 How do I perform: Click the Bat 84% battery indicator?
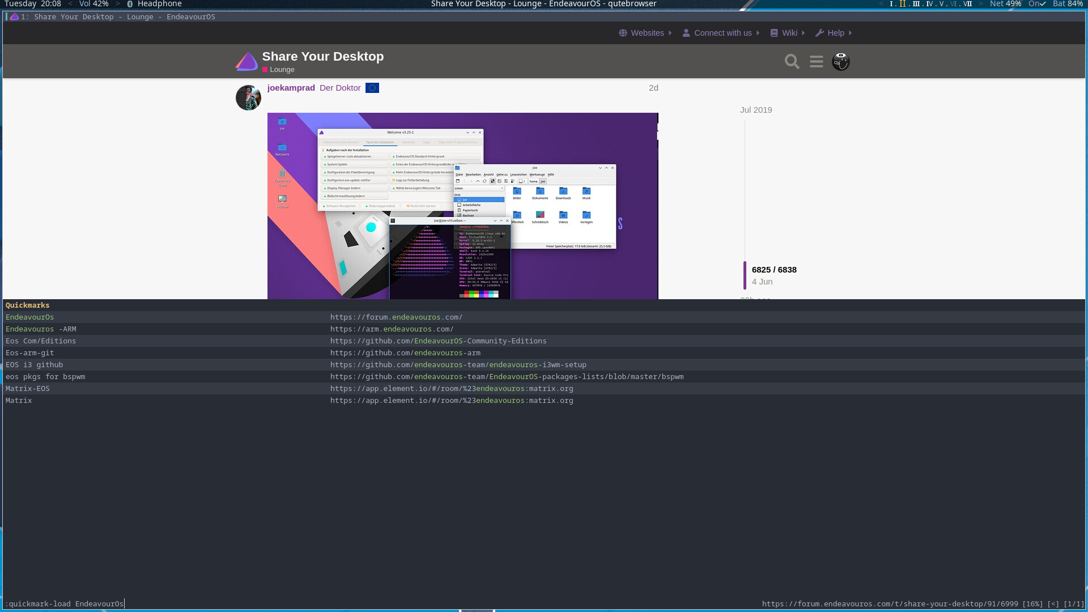click(1068, 4)
